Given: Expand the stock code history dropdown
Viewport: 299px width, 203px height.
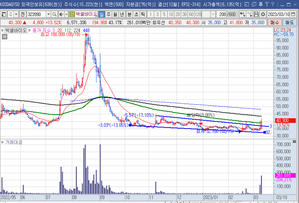Looking at the screenshot, I should tap(49, 14).
